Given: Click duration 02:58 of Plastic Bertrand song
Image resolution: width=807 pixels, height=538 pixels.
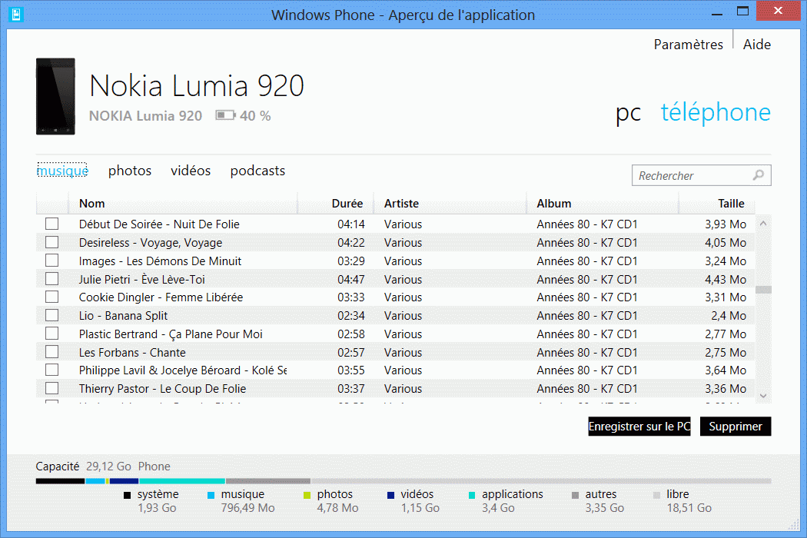Looking at the screenshot, I should pos(351,334).
